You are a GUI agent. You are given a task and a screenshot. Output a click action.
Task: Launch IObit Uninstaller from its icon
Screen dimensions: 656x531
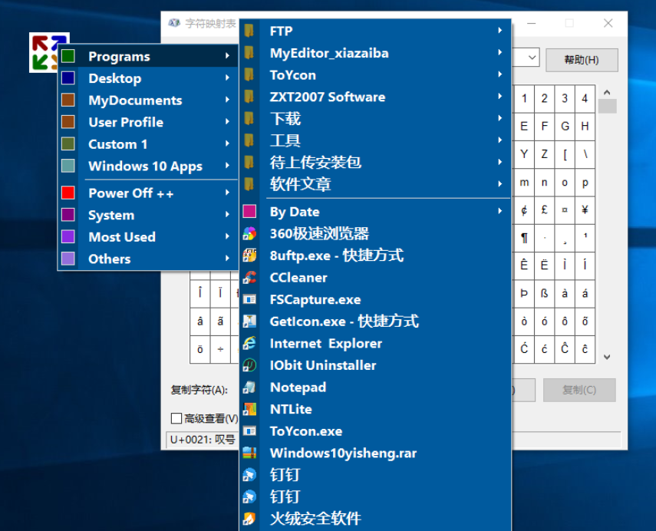tap(249, 365)
